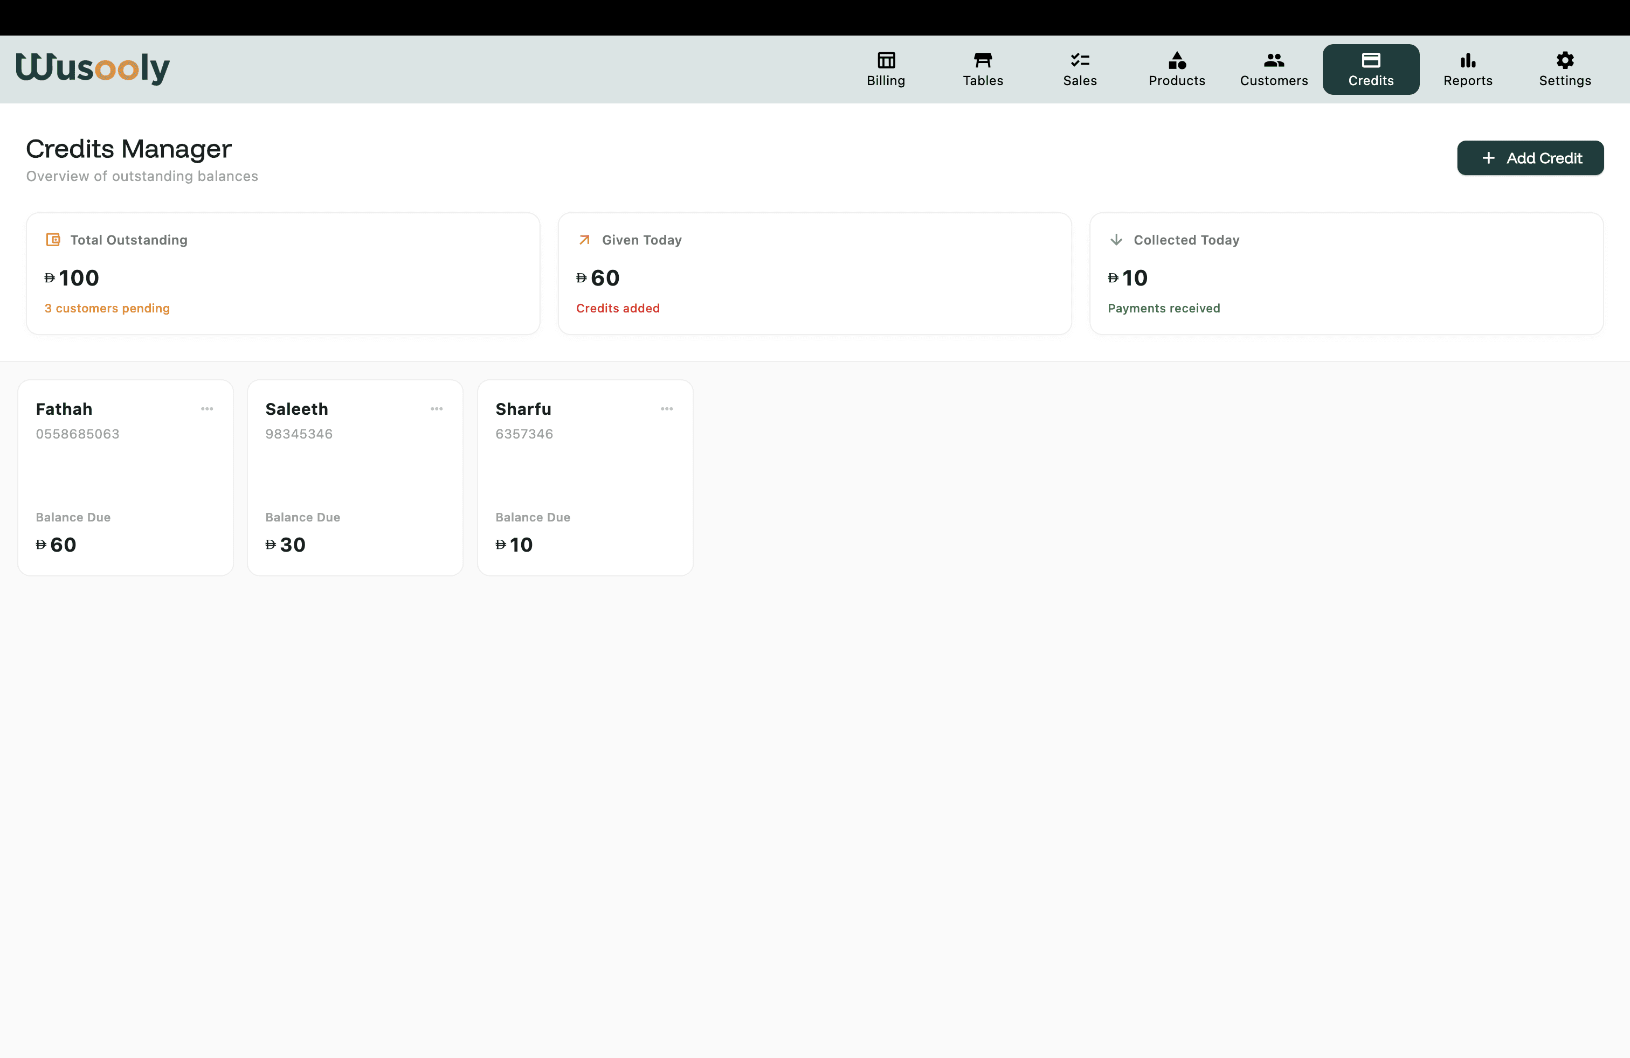Click the Collected Today down-arrow icon
Viewport: 1630px width, 1058px height.
[x=1116, y=240]
